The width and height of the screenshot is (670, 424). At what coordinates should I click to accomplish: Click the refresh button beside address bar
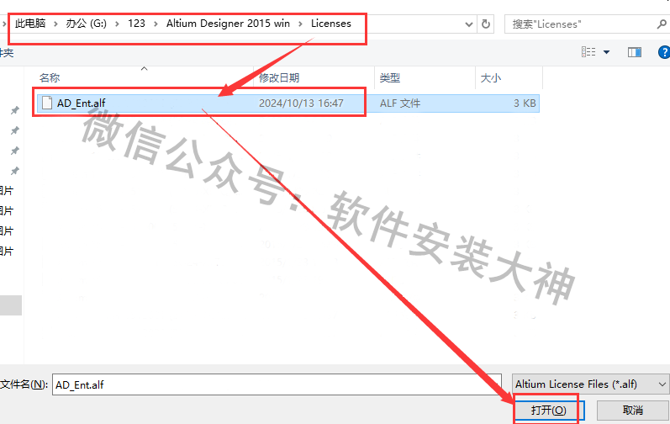coord(486,24)
